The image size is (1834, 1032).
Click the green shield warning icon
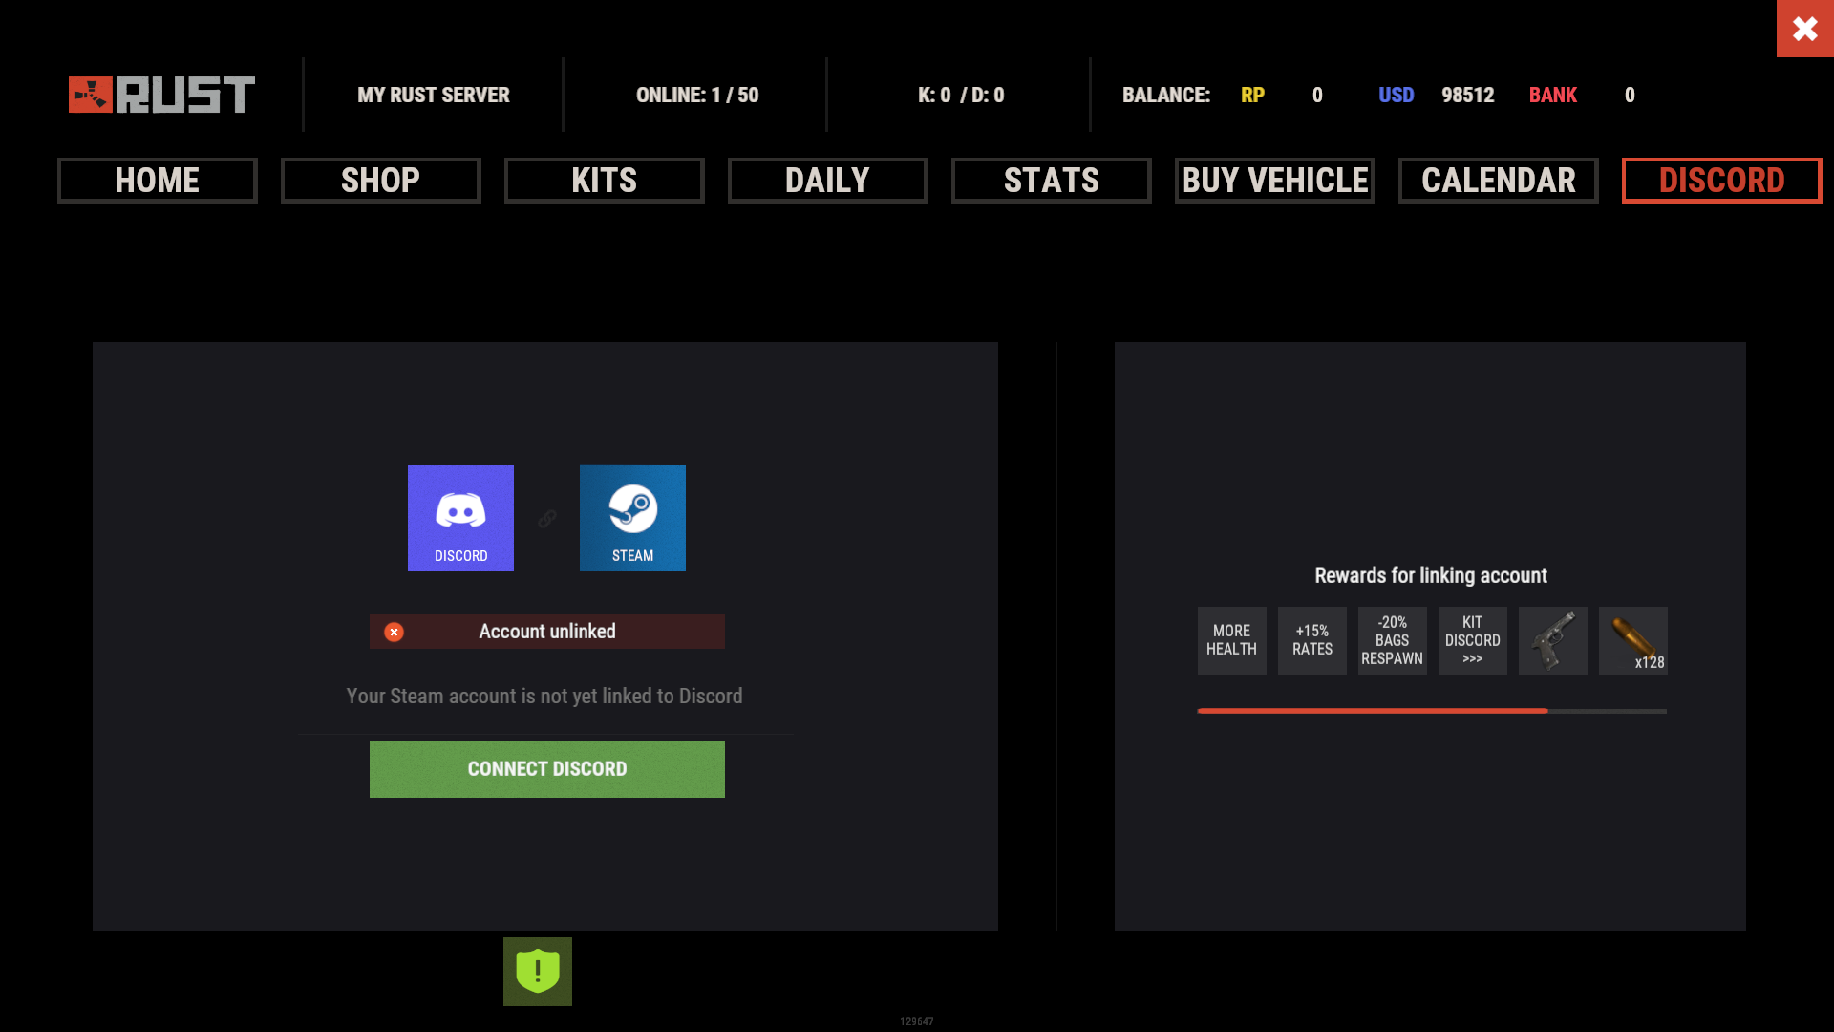coord(538,971)
